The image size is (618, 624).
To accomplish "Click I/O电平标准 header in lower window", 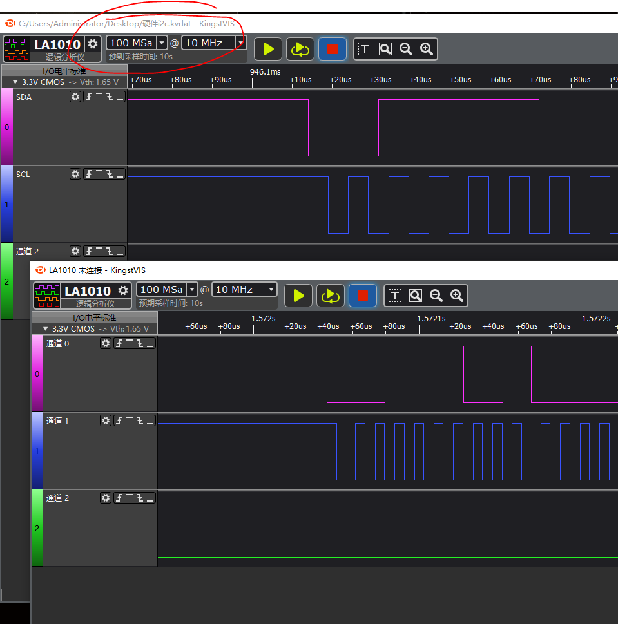I will click(94, 317).
